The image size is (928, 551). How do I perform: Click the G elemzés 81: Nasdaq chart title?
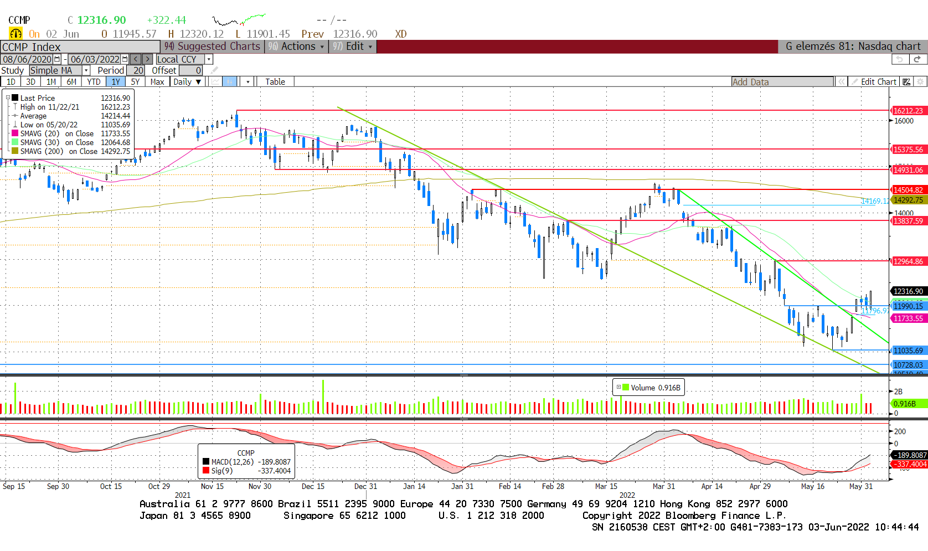pyautogui.click(x=853, y=47)
